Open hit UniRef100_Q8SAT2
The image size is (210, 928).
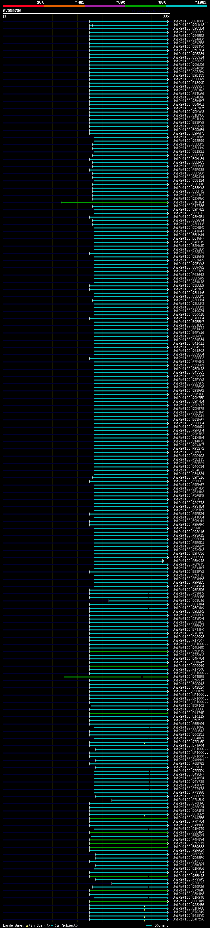[x=188, y=213]
